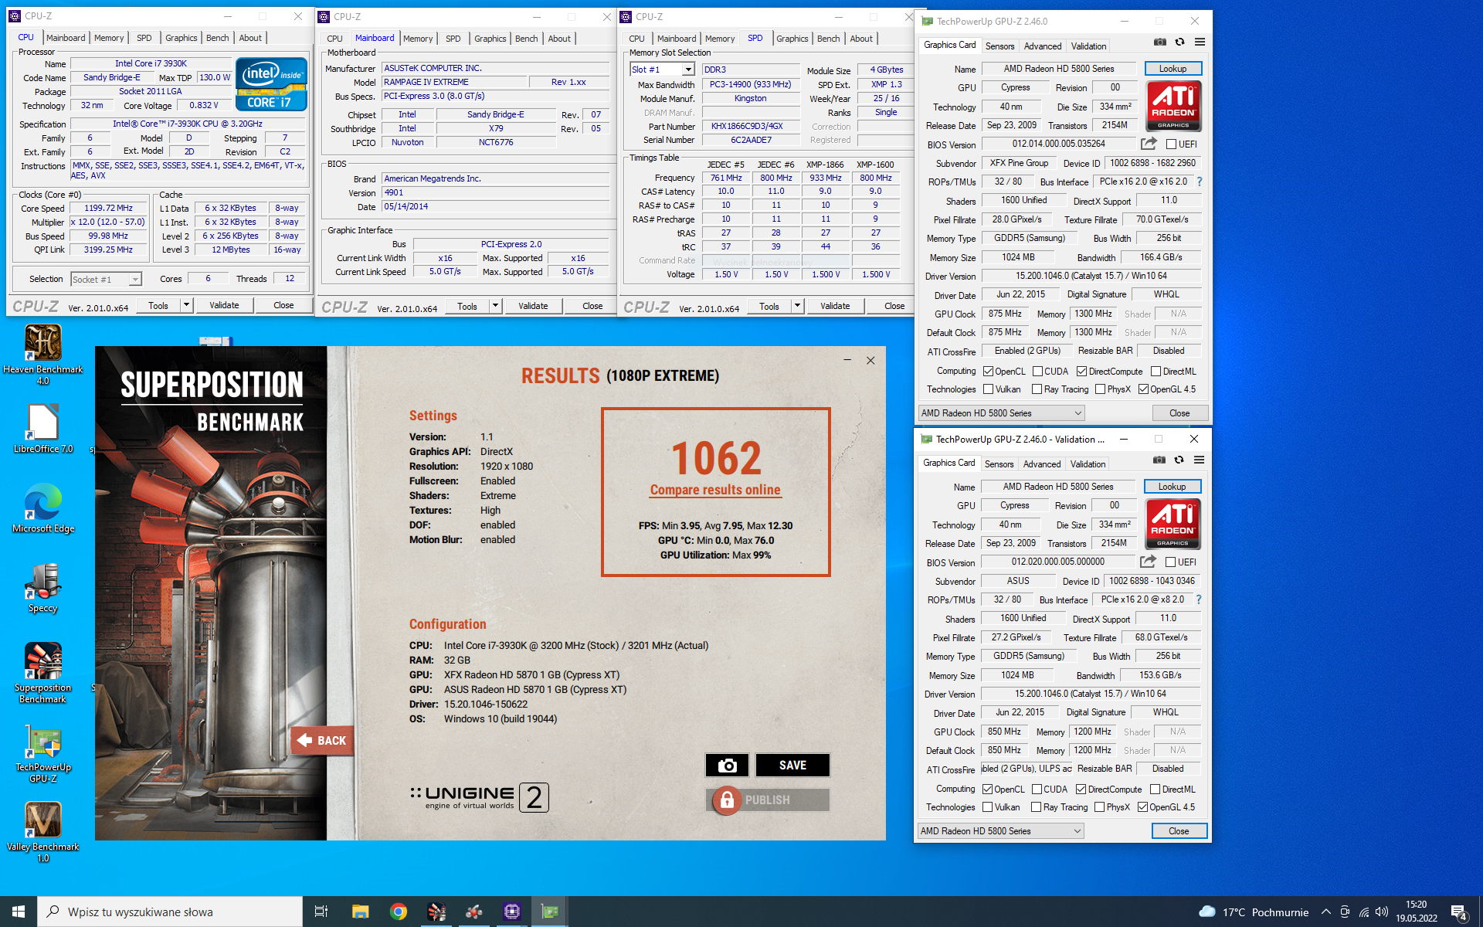1483x927 pixels.
Task: Open Superposition Benchmark desktop icon
Action: point(43,673)
